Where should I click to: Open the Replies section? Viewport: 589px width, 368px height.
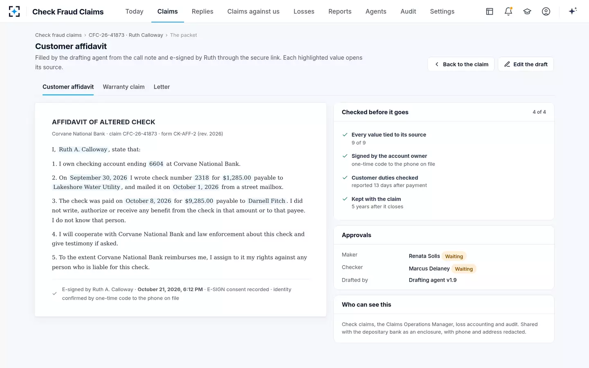202,11
